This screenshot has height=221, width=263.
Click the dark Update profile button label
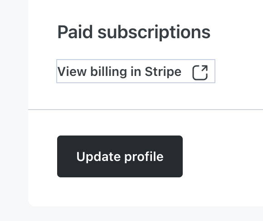pos(120,157)
